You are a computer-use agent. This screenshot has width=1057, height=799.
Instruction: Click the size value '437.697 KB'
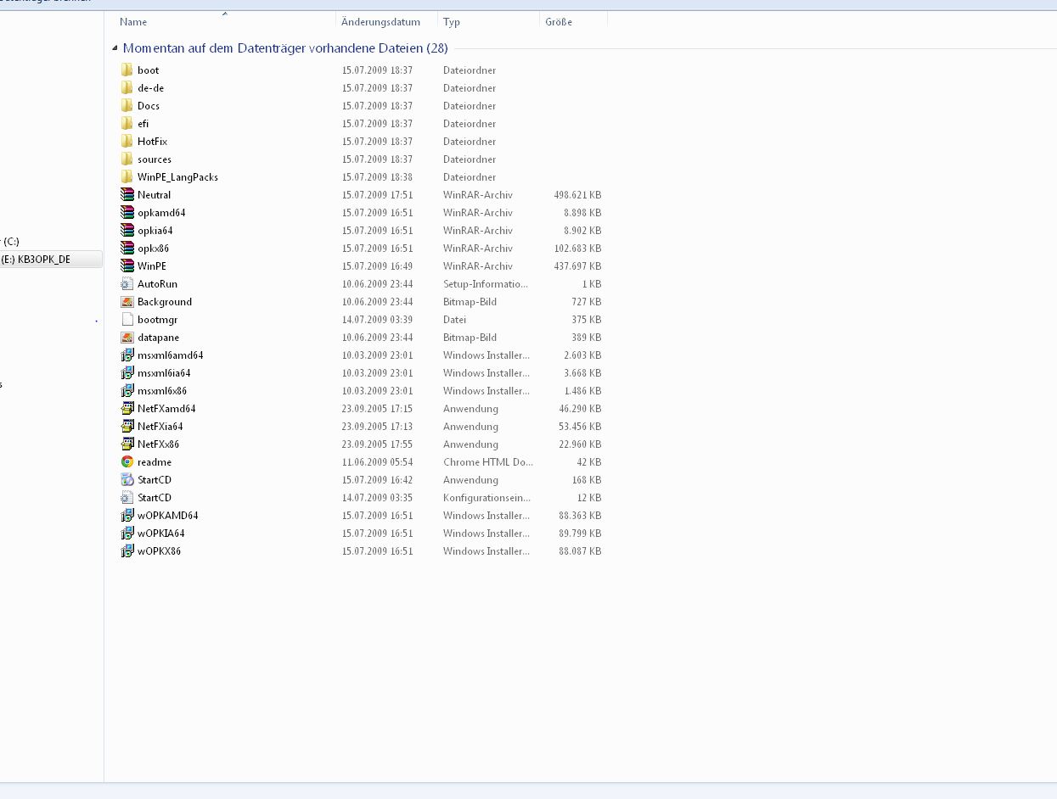click(x=577, y=266)
